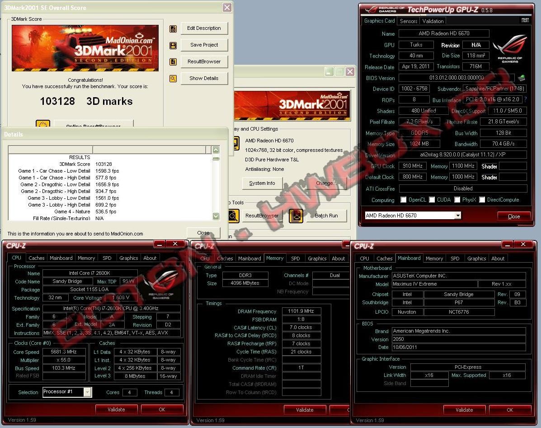Click the Show Details button
The width and height of the screenshot is (541, 428).
coord(204,78)
